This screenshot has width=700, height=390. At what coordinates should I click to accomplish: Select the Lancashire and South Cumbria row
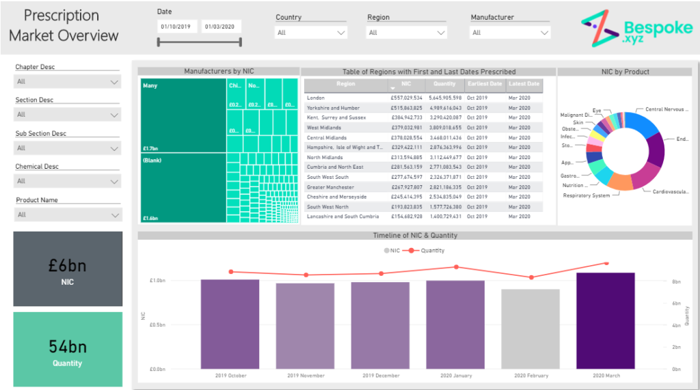(424, 217)
